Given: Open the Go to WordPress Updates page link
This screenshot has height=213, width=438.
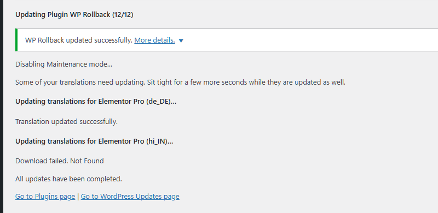Looking at the screenshot, I should [130, 197].
